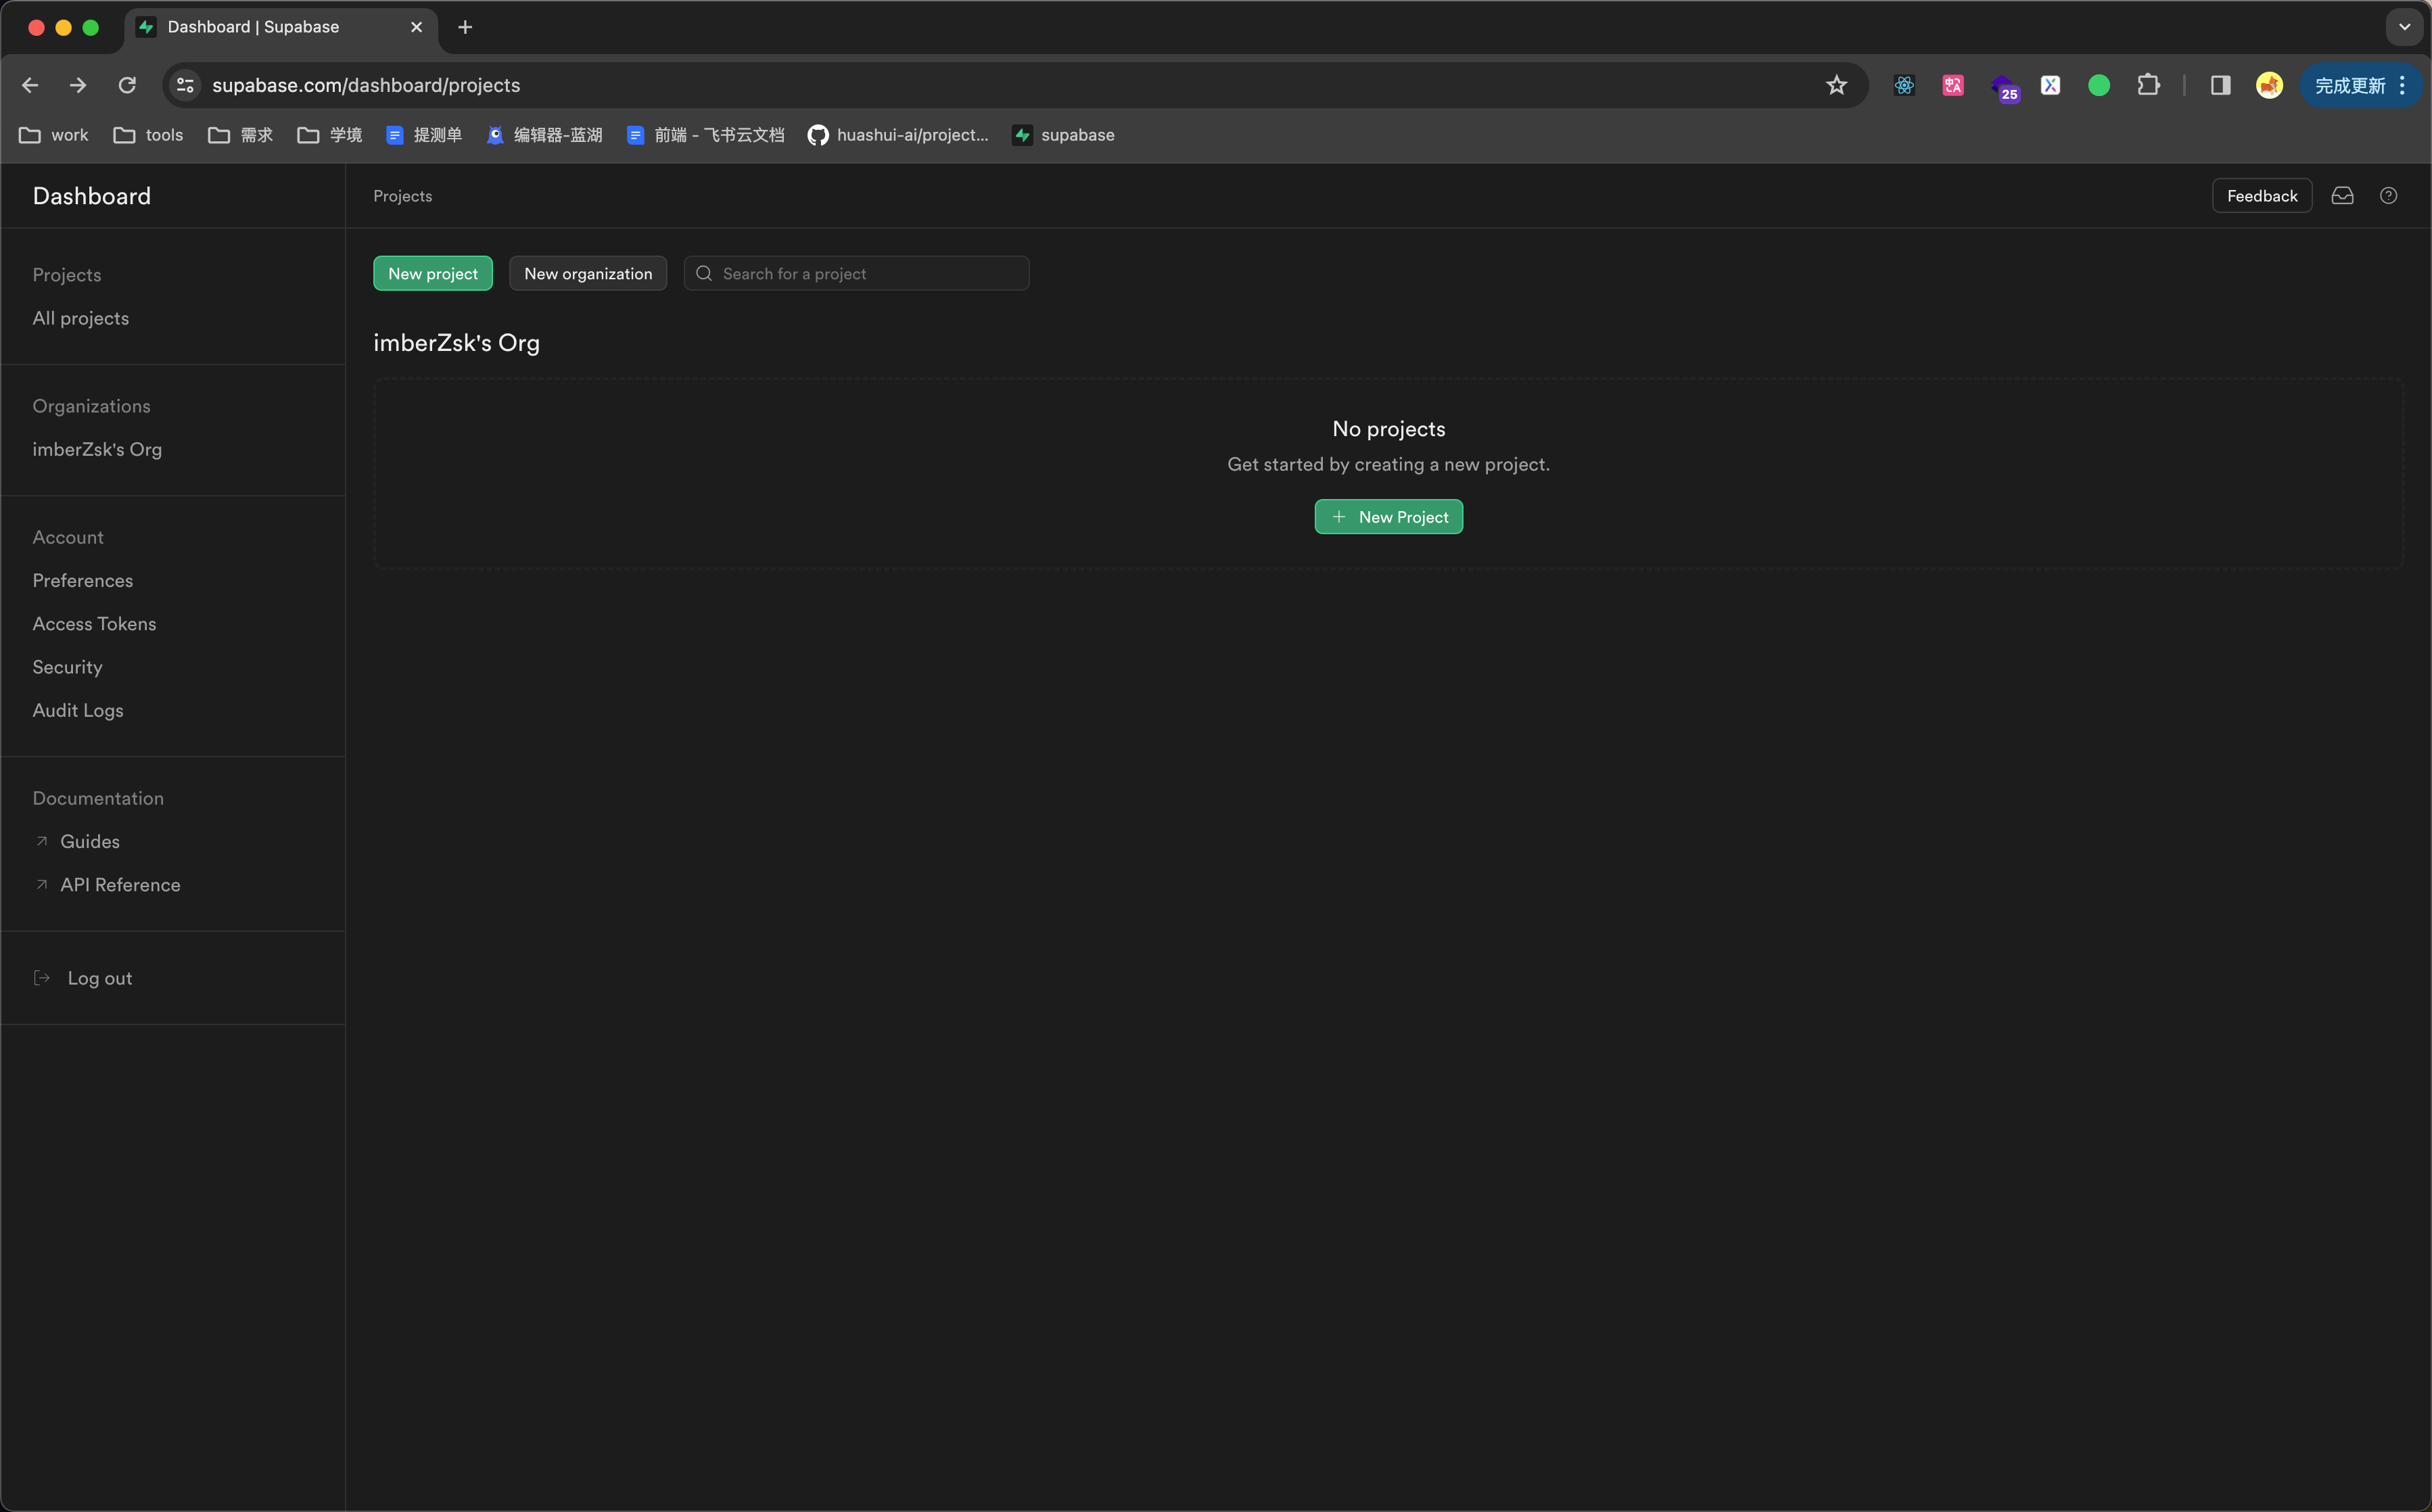Toggle the browser side panel icon

(2220, 85)
